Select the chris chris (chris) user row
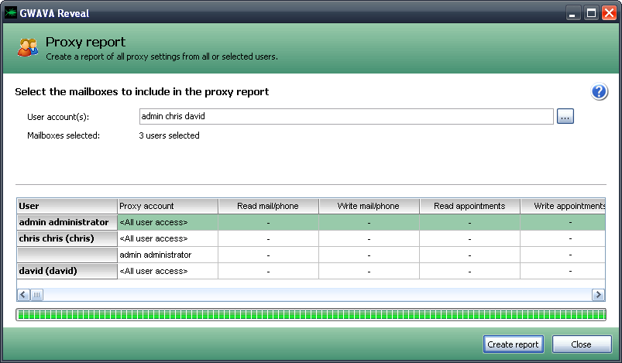Viewport: 622px width, 363px height. [x=67, y=238]
